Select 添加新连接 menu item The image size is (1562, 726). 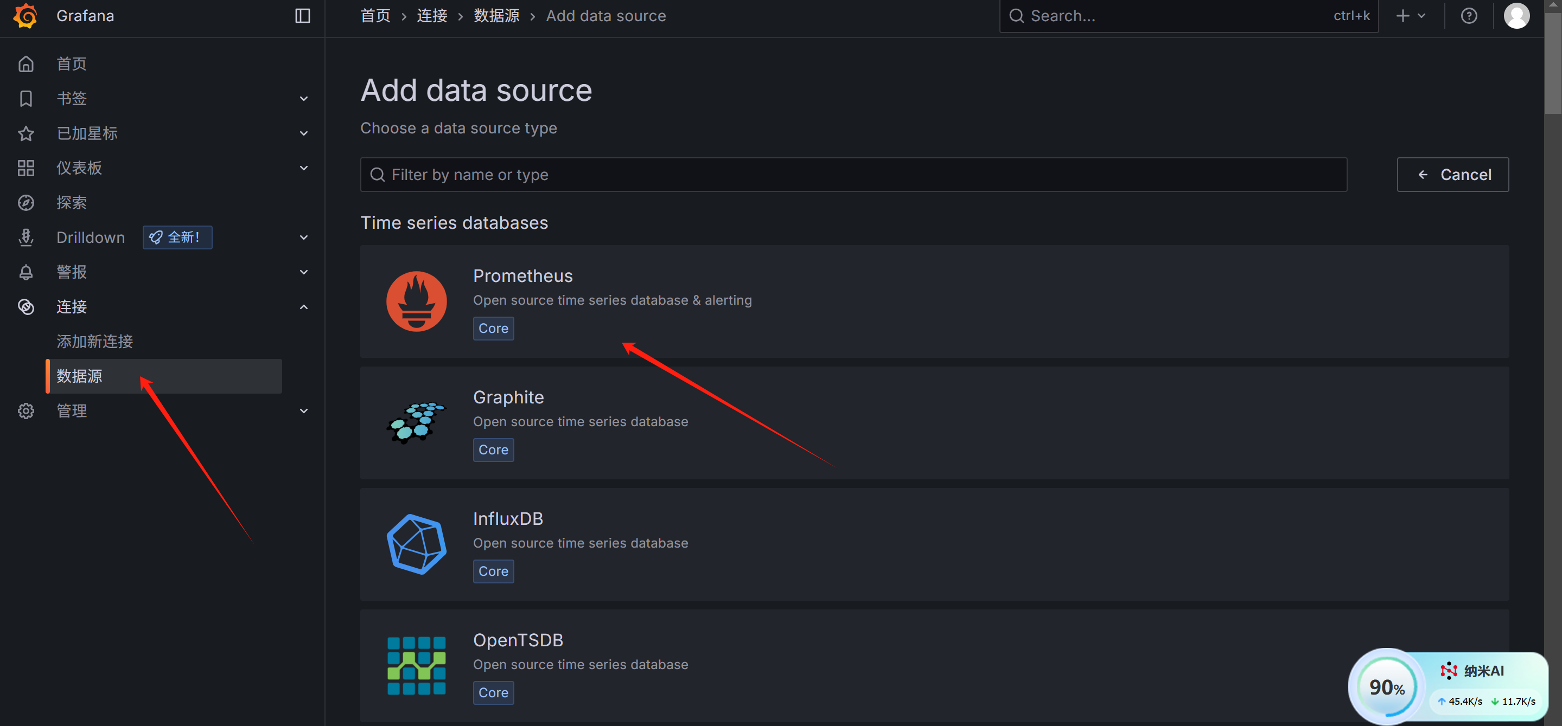[x=94, y=341]
